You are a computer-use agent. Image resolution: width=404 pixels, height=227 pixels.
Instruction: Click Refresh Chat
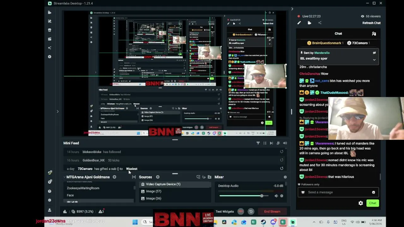[x=371, y=23]
